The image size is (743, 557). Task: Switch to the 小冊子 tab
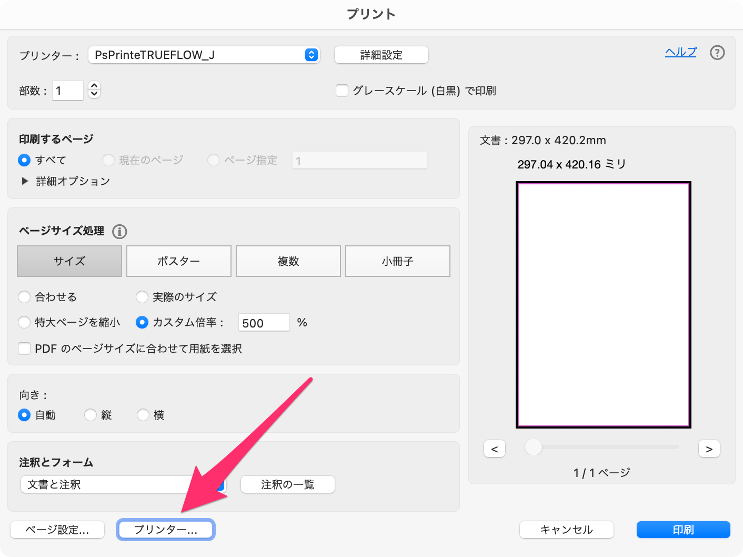click(x=397, y=261)
